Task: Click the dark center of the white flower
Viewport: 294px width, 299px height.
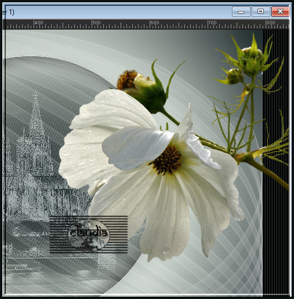Action: tap(166, 161)
